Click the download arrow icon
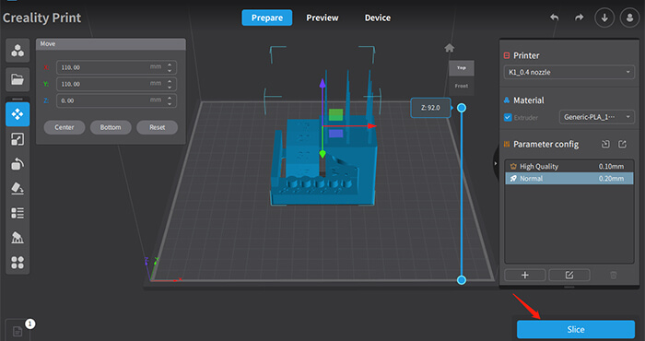 click(x=604, y=18)
